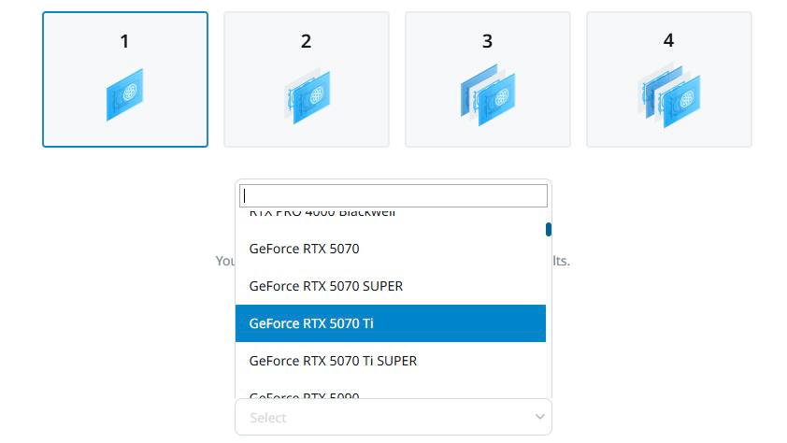Image resolution: width=787 pixels, height=443 pixels.
Task: Click the dual GPU cards icon
Action: [307, 96]
